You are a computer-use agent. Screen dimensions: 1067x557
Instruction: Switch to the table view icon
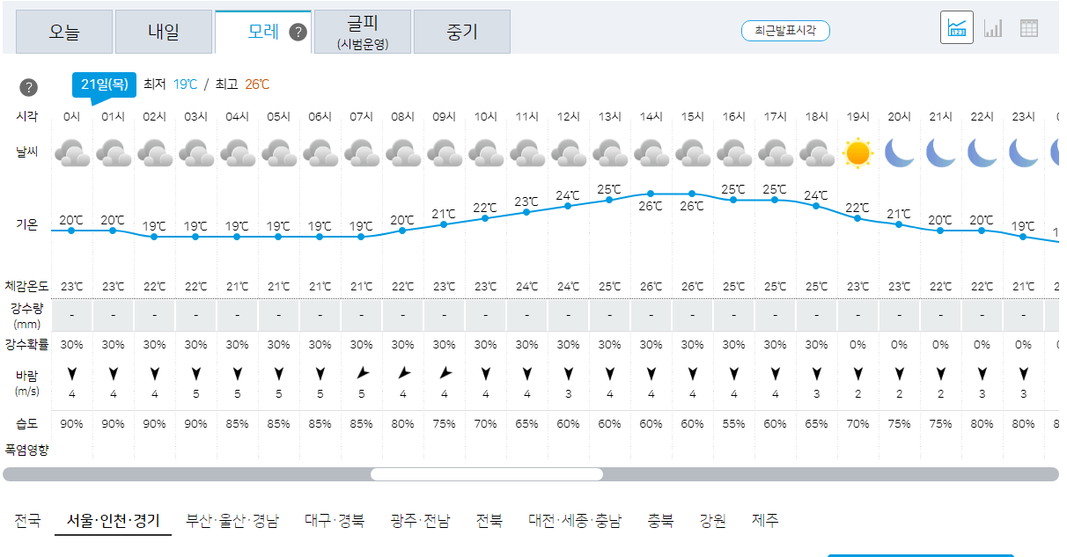pos(1028,28)
